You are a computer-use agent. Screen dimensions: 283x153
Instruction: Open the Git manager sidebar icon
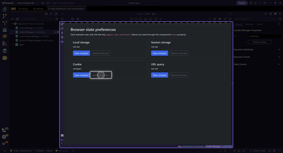(5, 16)
